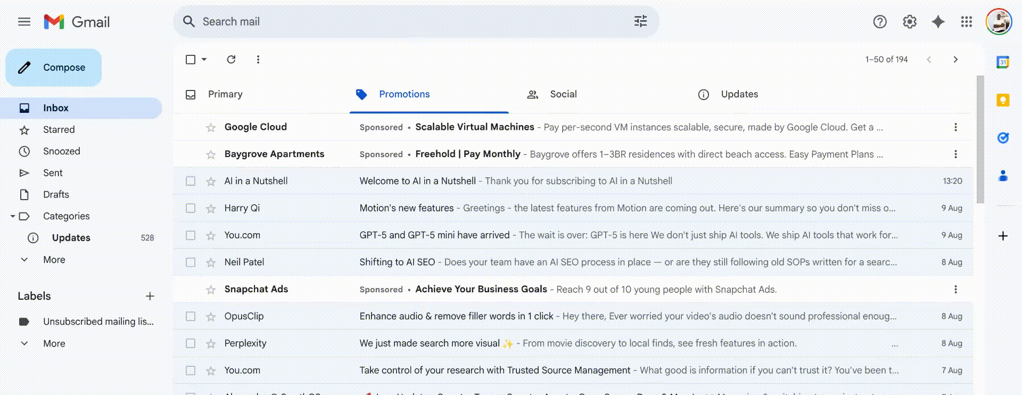Open Welcome to AI in a Nutshell email

(573, 181)
